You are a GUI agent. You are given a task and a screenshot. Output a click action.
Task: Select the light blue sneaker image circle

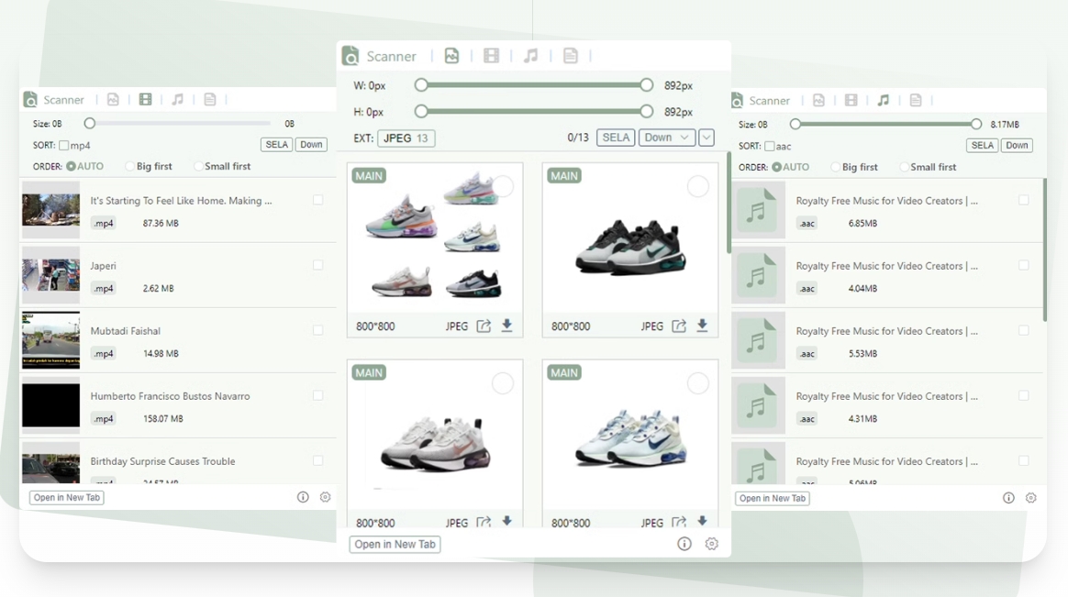point(697,383)
